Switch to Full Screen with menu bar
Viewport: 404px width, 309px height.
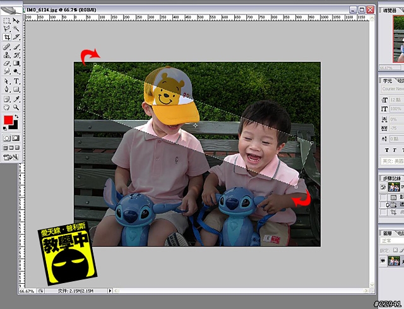pos(11,148)
